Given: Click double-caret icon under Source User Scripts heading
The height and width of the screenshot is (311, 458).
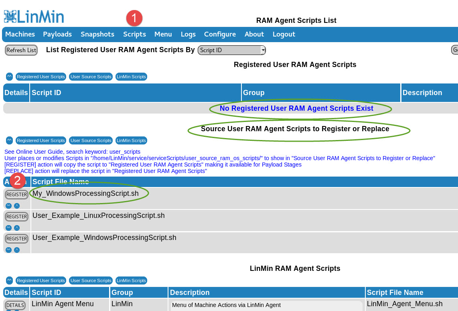Looking at the screenshot, I should tap(9, 140).
